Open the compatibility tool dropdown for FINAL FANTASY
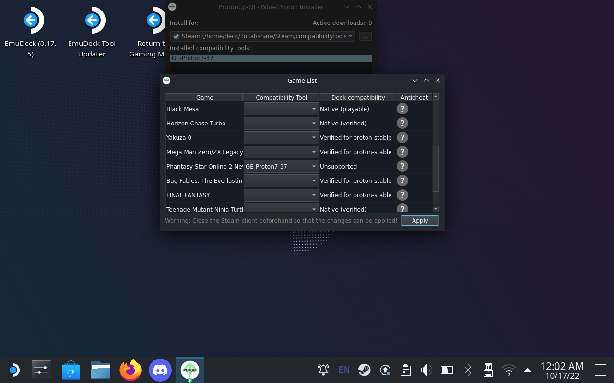This screenshot has height=383, width=614. [x=281, y=195]
